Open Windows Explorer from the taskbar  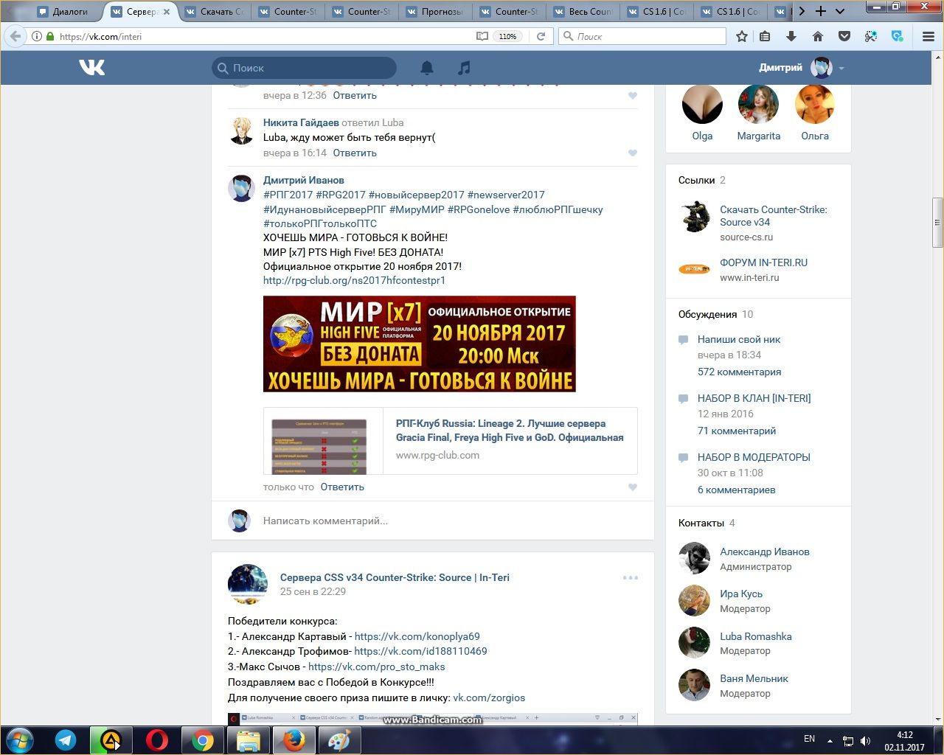(249, 740)
